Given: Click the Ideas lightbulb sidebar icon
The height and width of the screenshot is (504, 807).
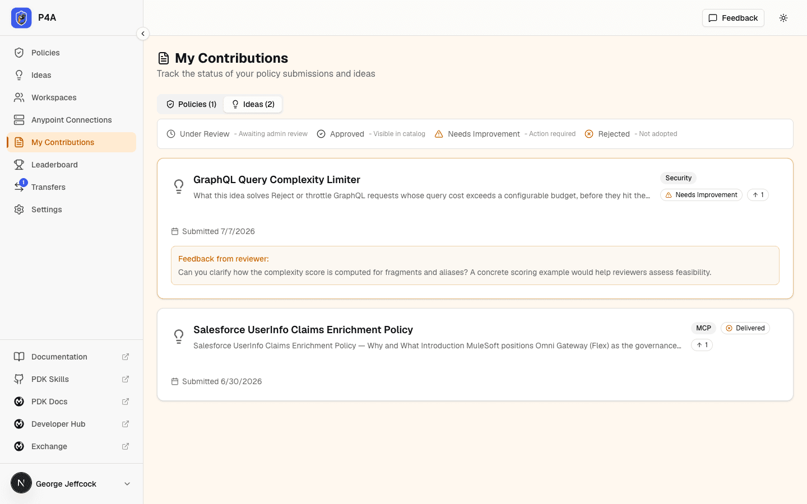Looking at the screenshot, I should tap(19, 75).
